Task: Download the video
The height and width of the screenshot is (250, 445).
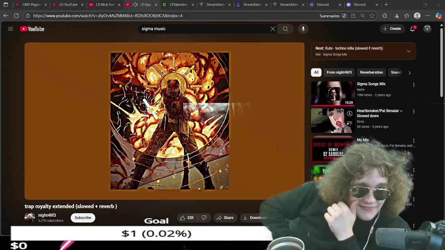Action: pyautogui.click(x=254, y=218)
